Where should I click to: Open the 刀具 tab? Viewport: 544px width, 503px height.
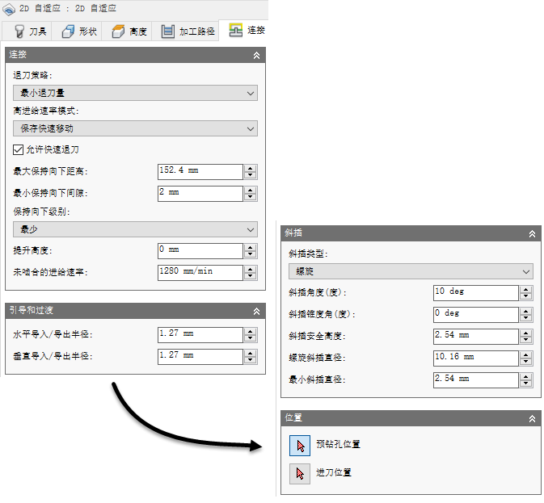[x=27, y=31]
